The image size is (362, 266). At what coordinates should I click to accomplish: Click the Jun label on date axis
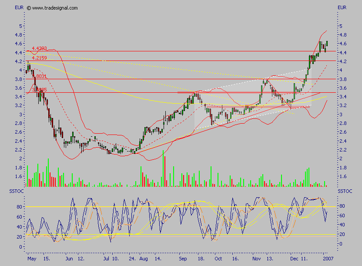click(x=69, y=258)
